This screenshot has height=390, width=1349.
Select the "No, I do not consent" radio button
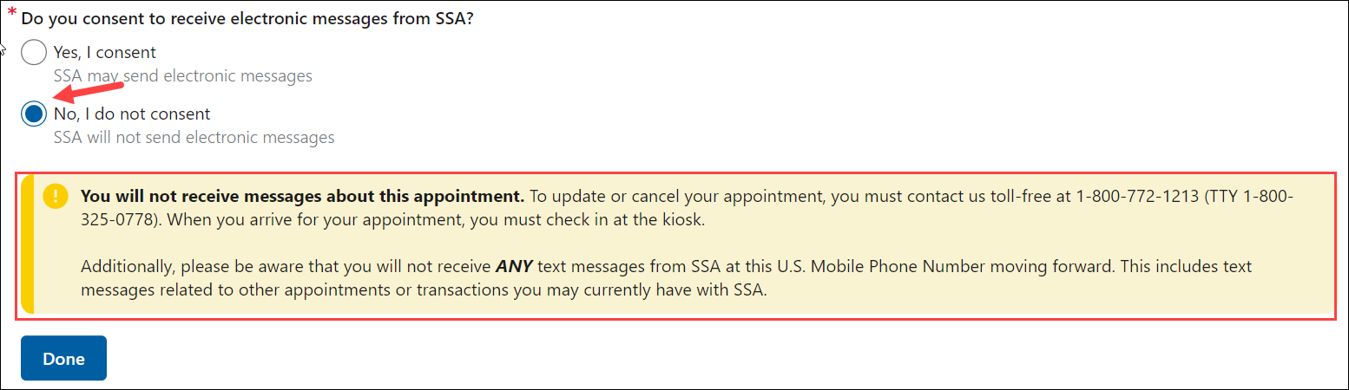pyautogui.click(x=34, y=114)
